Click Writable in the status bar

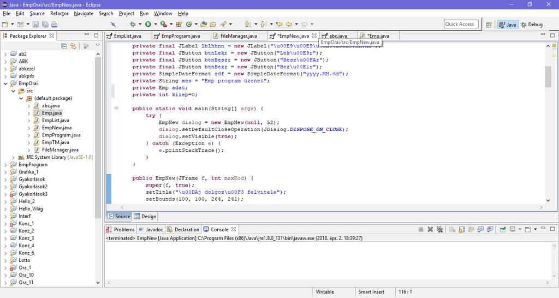tap(325, 291)
